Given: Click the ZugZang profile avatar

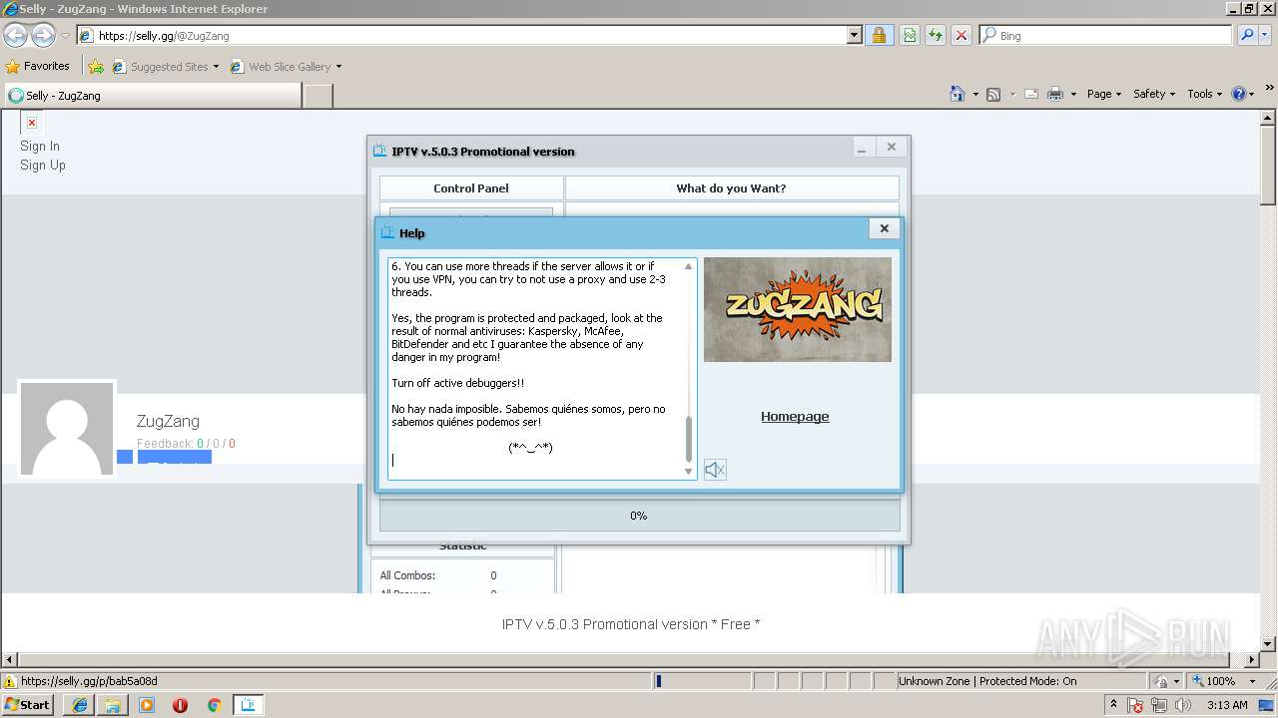Looking at the screenshot, I should pos(67,429).
